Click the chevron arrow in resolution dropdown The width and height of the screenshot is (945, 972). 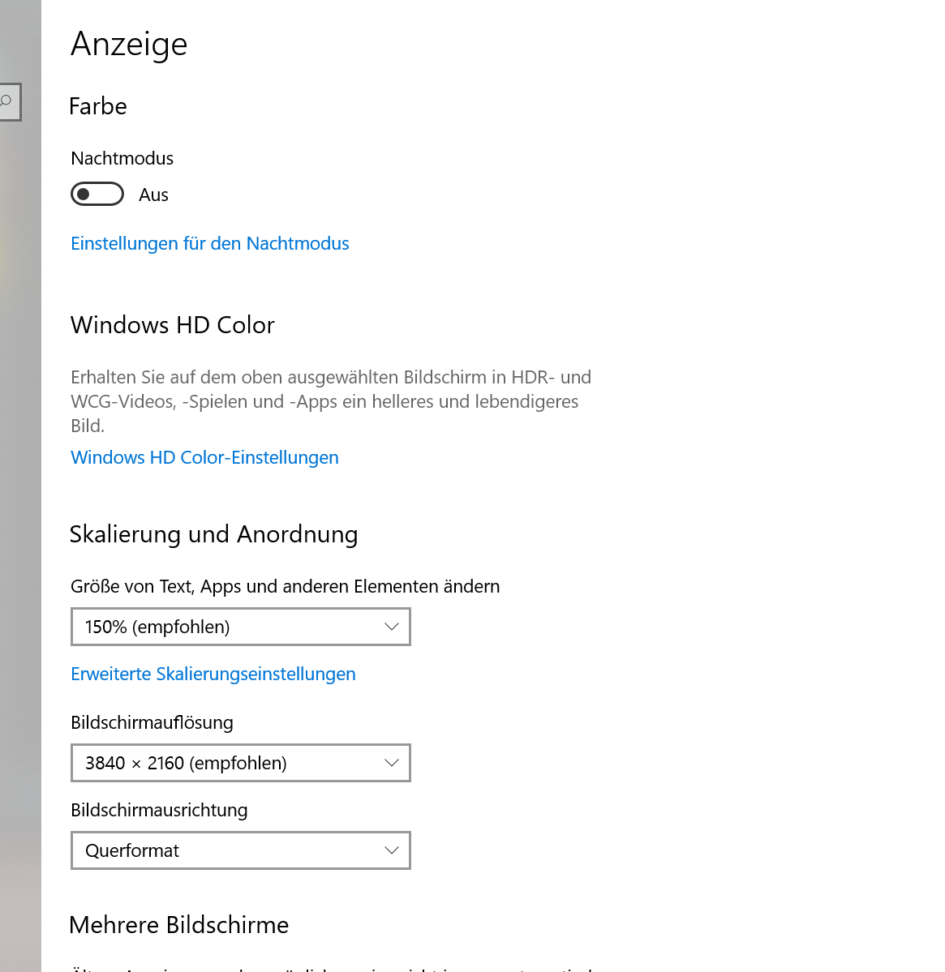(x=392, y=763)
